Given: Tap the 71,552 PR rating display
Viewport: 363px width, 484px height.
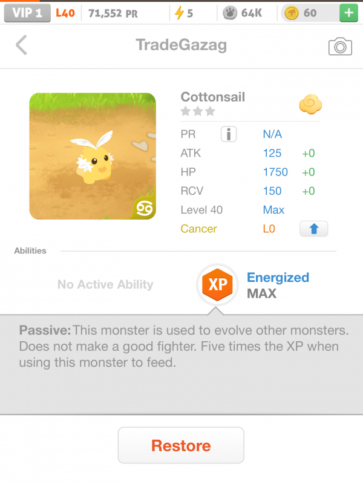Looking at the screenshot, I should click(x=113, y=13).
